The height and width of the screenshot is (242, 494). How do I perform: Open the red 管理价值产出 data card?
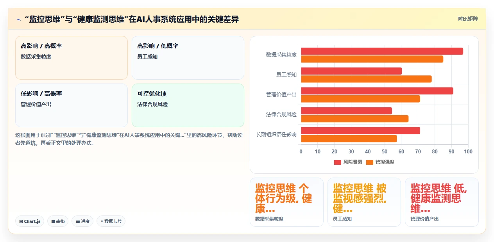click(x=442, y=202)
